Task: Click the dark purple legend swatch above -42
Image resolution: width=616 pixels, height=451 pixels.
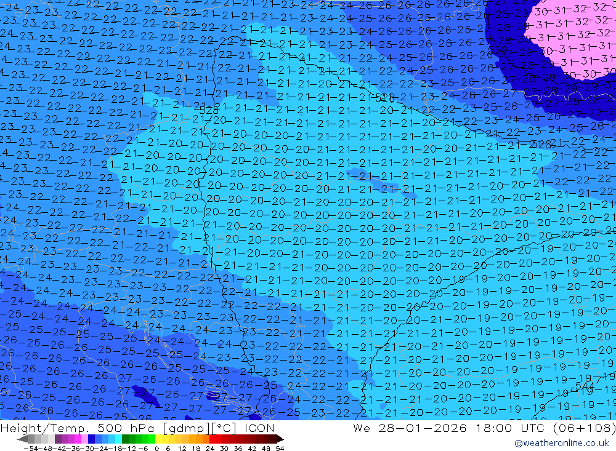Action: click(x=58, y=439)
